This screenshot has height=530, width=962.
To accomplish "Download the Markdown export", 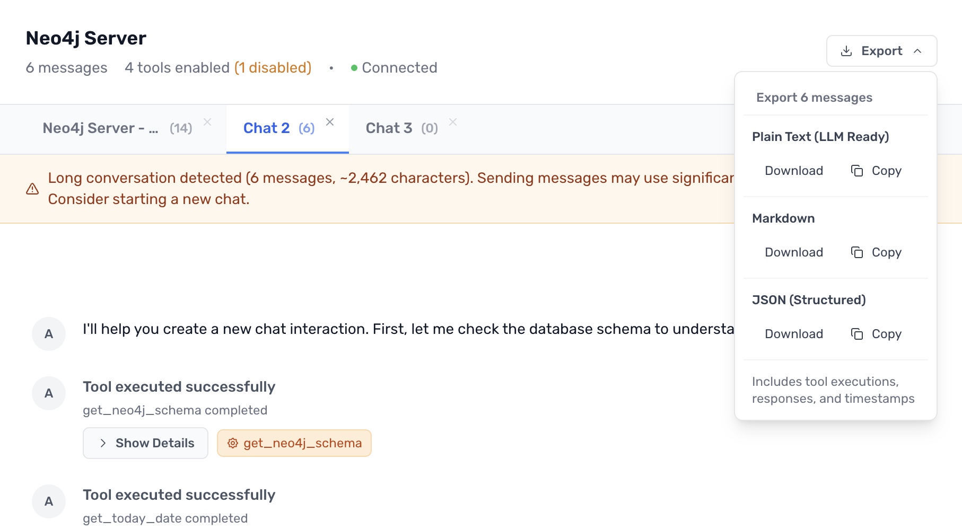I will pyautogui.click(x=794, y=252).
